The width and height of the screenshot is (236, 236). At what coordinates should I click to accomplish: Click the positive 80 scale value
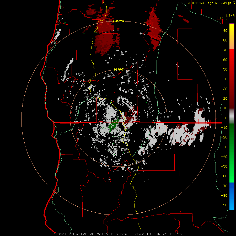[x=225, y=40]
